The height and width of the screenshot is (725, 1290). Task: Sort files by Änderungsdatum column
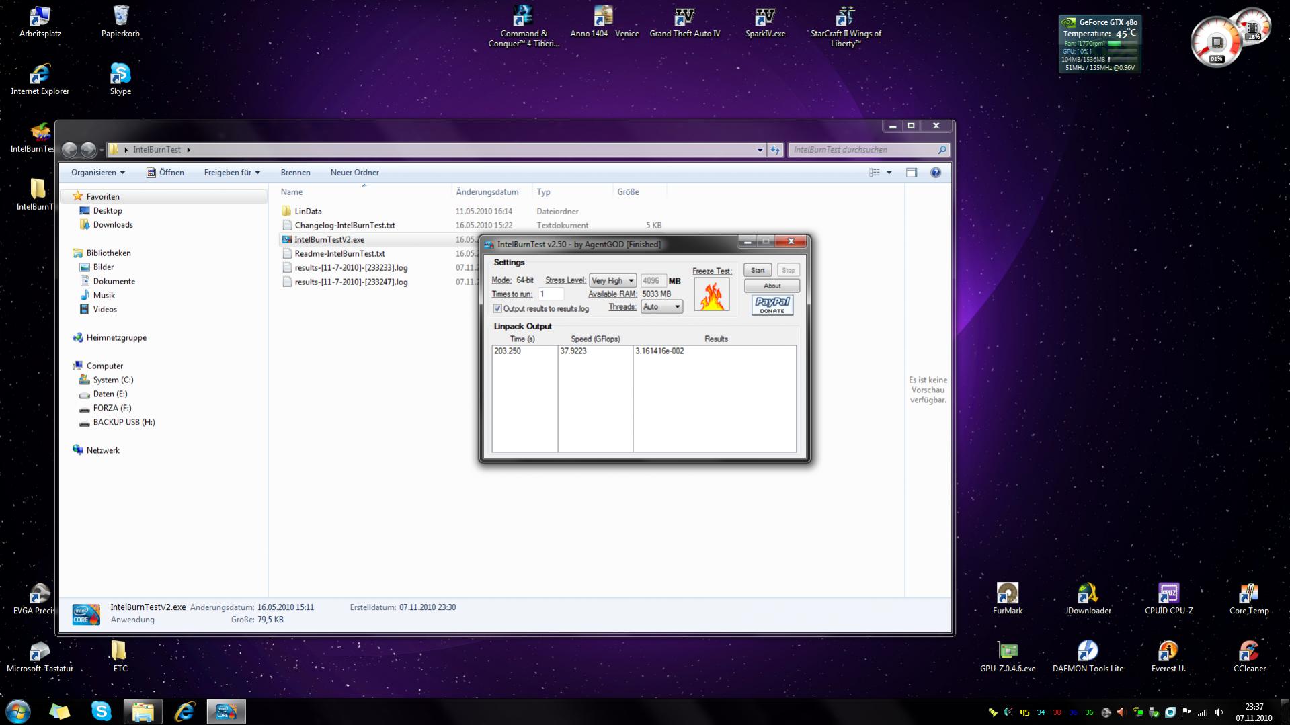click(491, 192)
